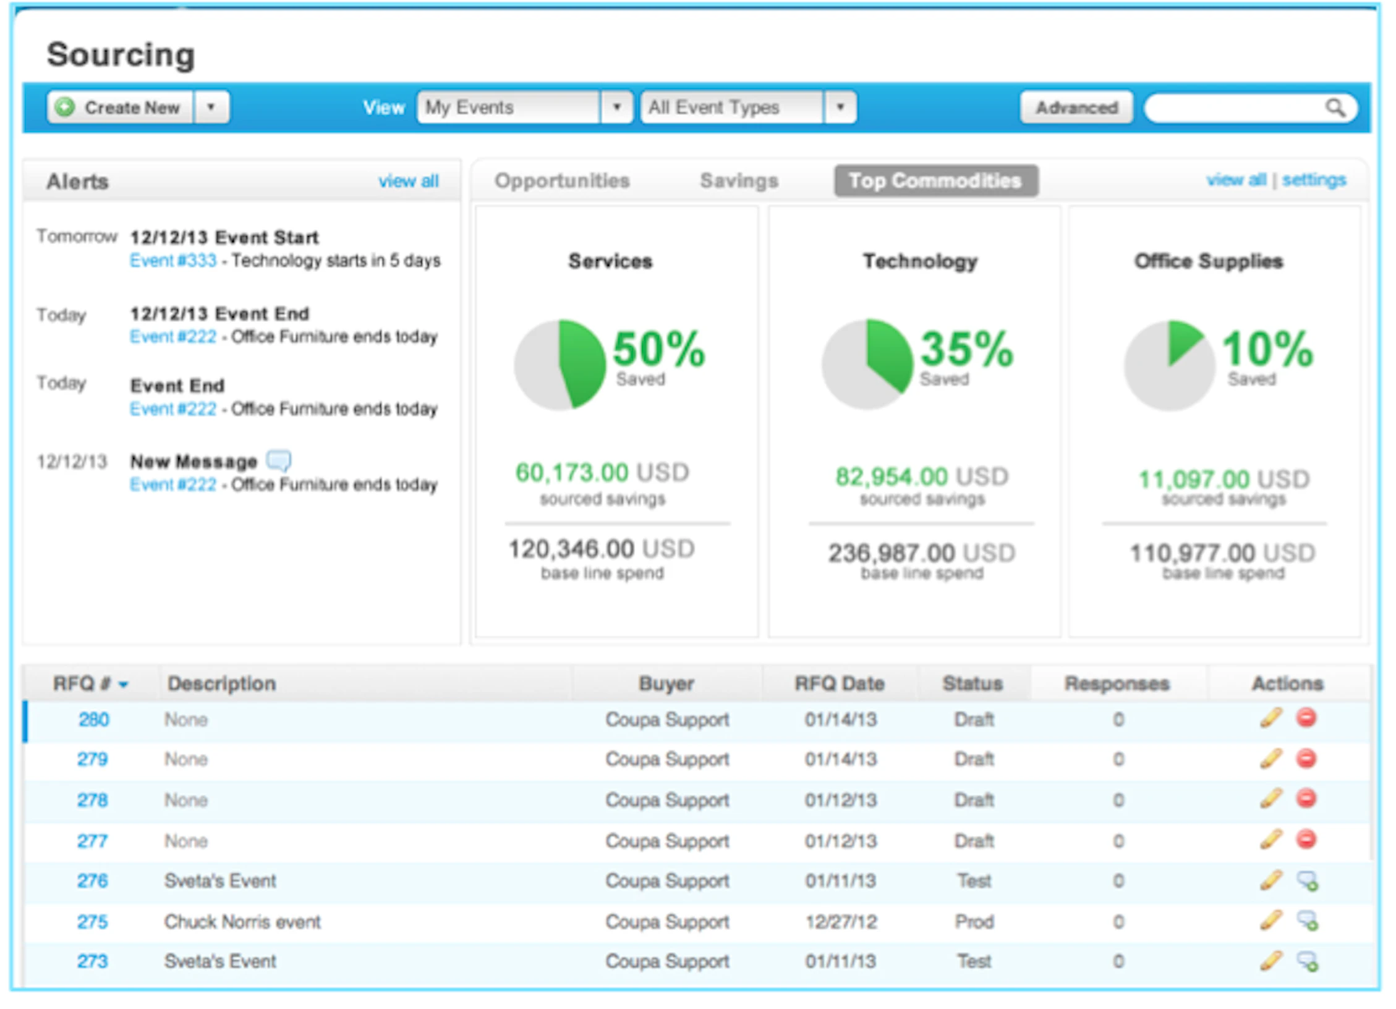This screenshot has height=1009, width=1396.
Task: Switch to the Savings tab
Action: coord(739,180)
